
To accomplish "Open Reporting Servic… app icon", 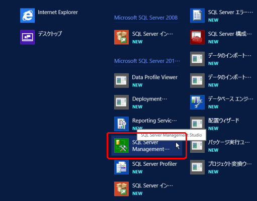I will pyautogui.click(x=122, y=124).
